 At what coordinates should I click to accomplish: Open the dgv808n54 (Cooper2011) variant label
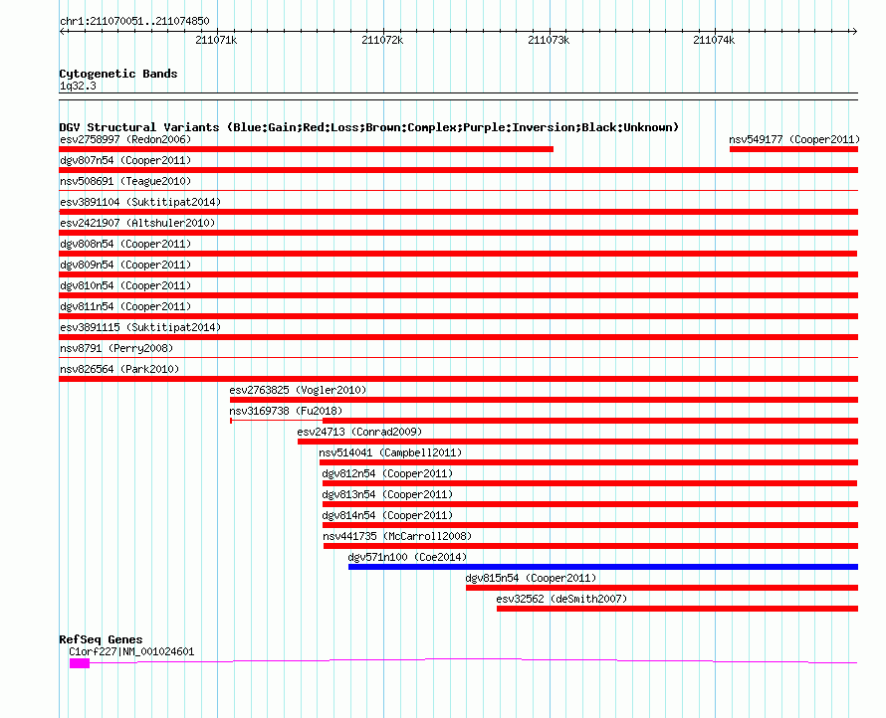pos(125,244)
